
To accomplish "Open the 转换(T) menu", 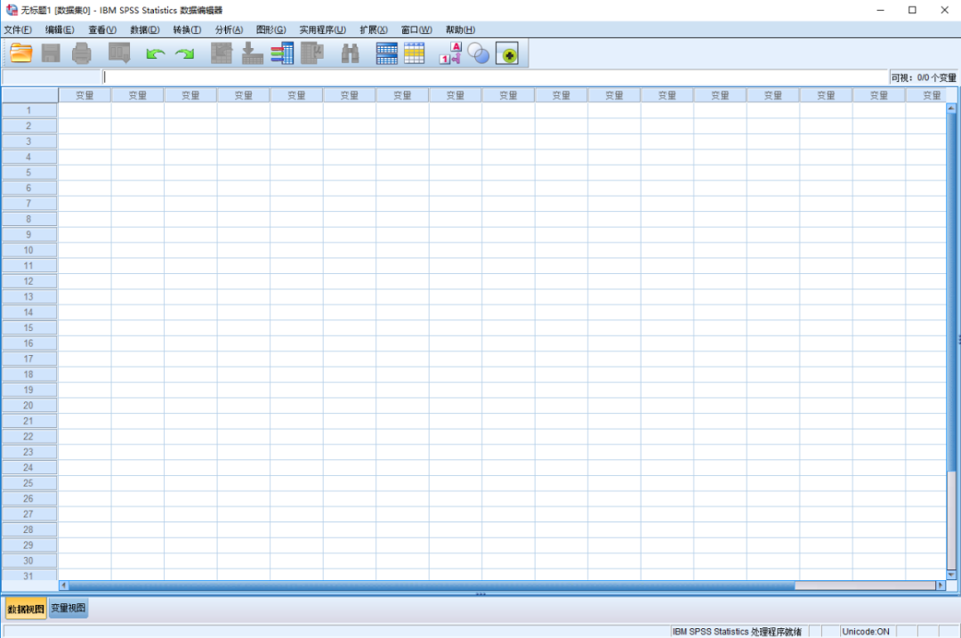I will tap(187, 29).
